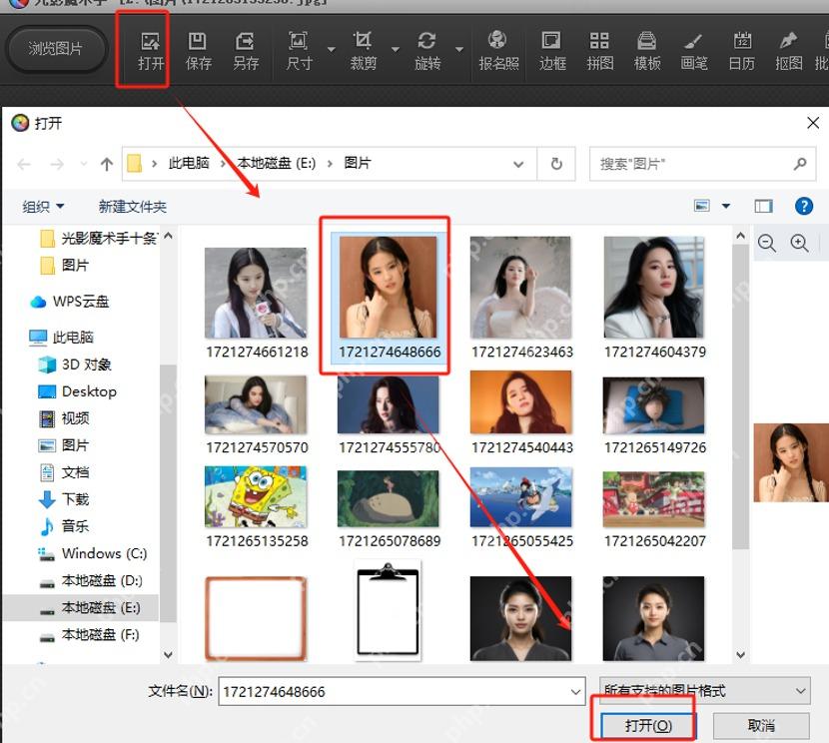Open the 拼图 collage tool
This screenshot has width=829, height=743.
[x=599, y=51]
